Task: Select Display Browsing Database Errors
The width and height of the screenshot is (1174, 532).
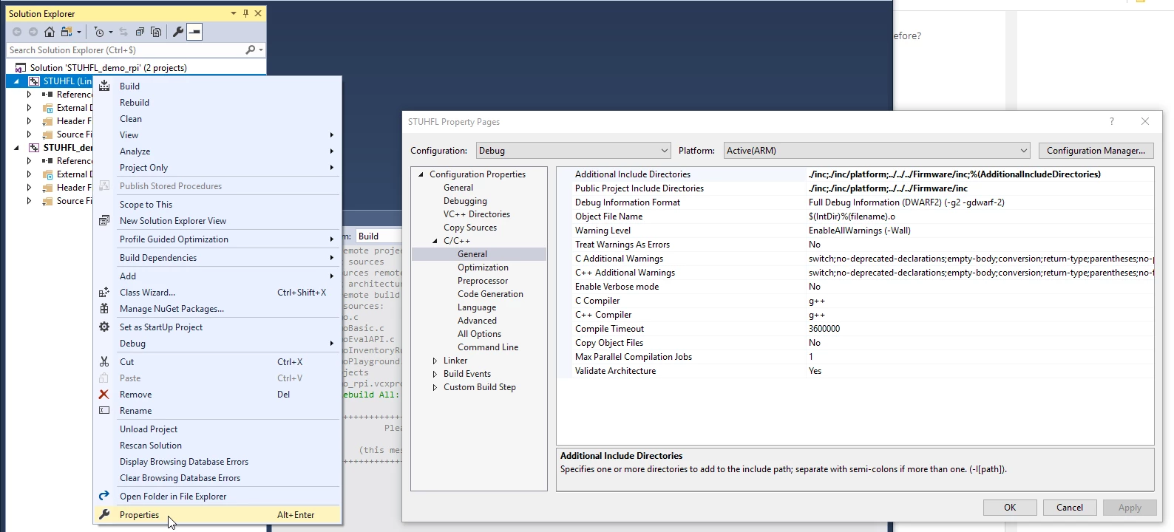Action: (217, 462)
